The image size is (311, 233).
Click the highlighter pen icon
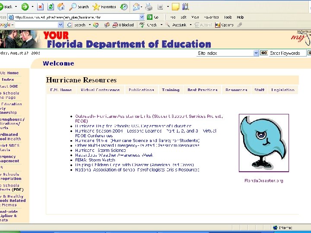[x=240, y=25]
